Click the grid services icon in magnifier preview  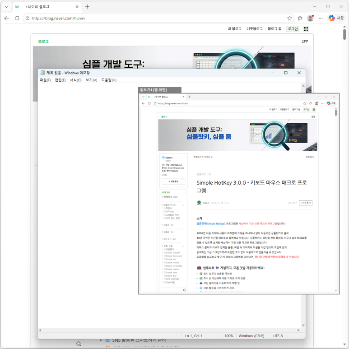[x=314, y=110]
